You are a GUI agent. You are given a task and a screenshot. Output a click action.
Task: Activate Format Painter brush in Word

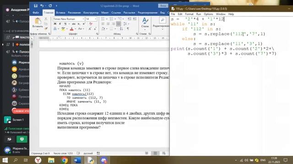[46, 28]
